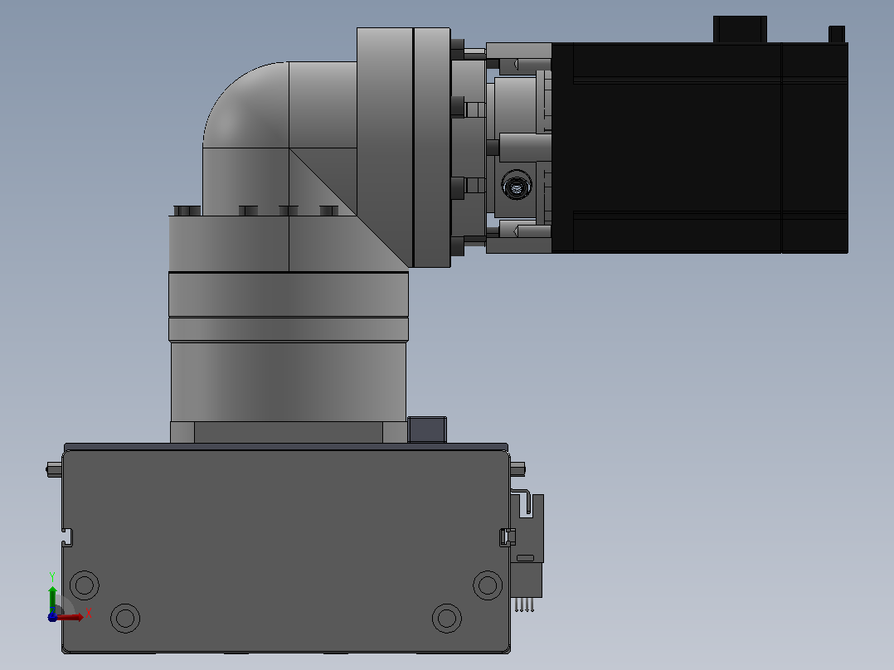Image resolution: width=894 pixels, height=670 pixels.
Task: Select the black servo motor body
Action: [700, 148]
